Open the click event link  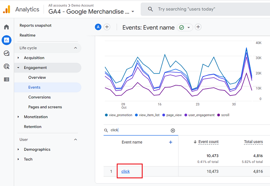(125, 171)
